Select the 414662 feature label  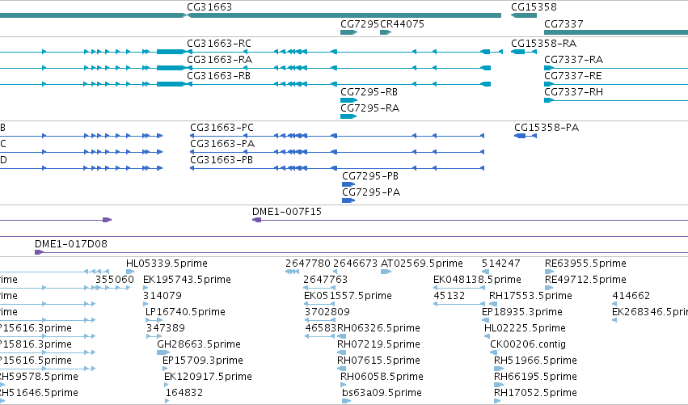(631, 296)
